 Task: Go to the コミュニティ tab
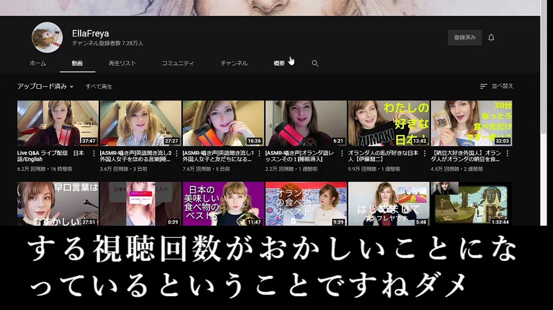click(178, 63)
